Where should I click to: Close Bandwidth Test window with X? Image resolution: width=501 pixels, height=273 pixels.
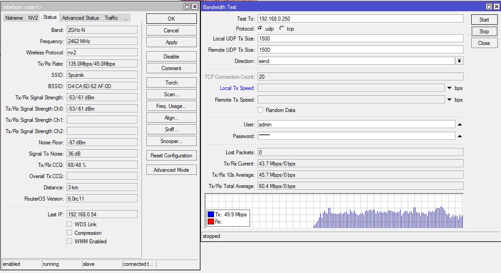pos(496,7)
